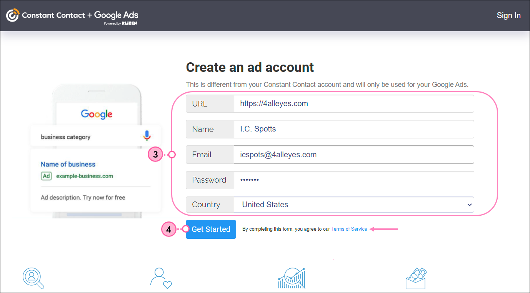Click the money envelope icon

click(416, 278)
